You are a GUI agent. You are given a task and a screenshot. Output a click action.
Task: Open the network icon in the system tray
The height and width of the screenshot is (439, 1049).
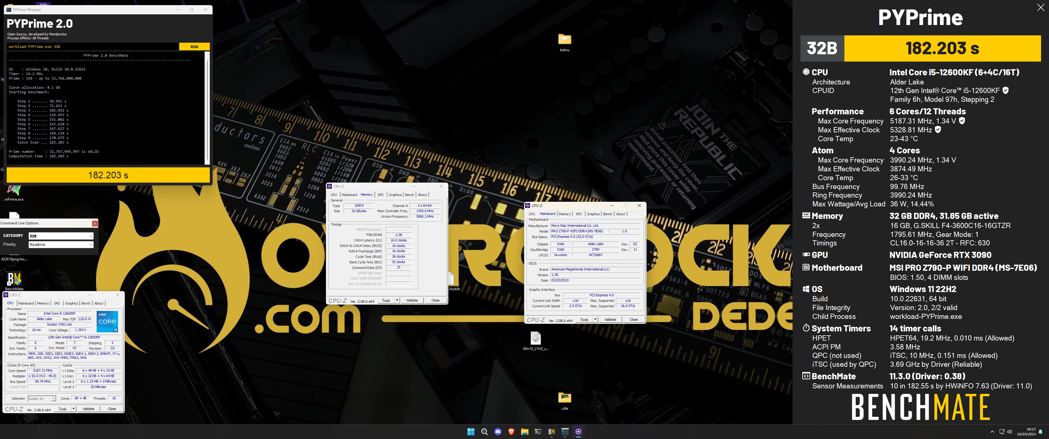(x=1002, y=432)
